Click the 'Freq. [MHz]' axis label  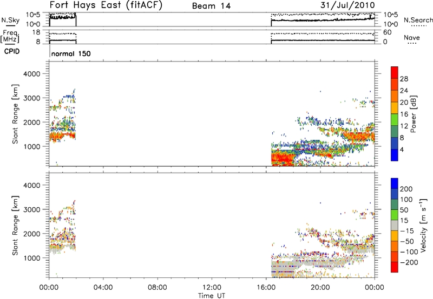click(10, 37)
